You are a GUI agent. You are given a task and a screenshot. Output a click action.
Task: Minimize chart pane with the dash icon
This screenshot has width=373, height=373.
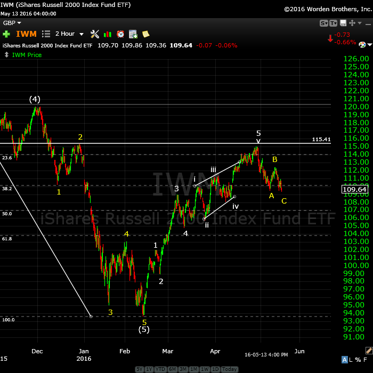click(x=368, y=25)
